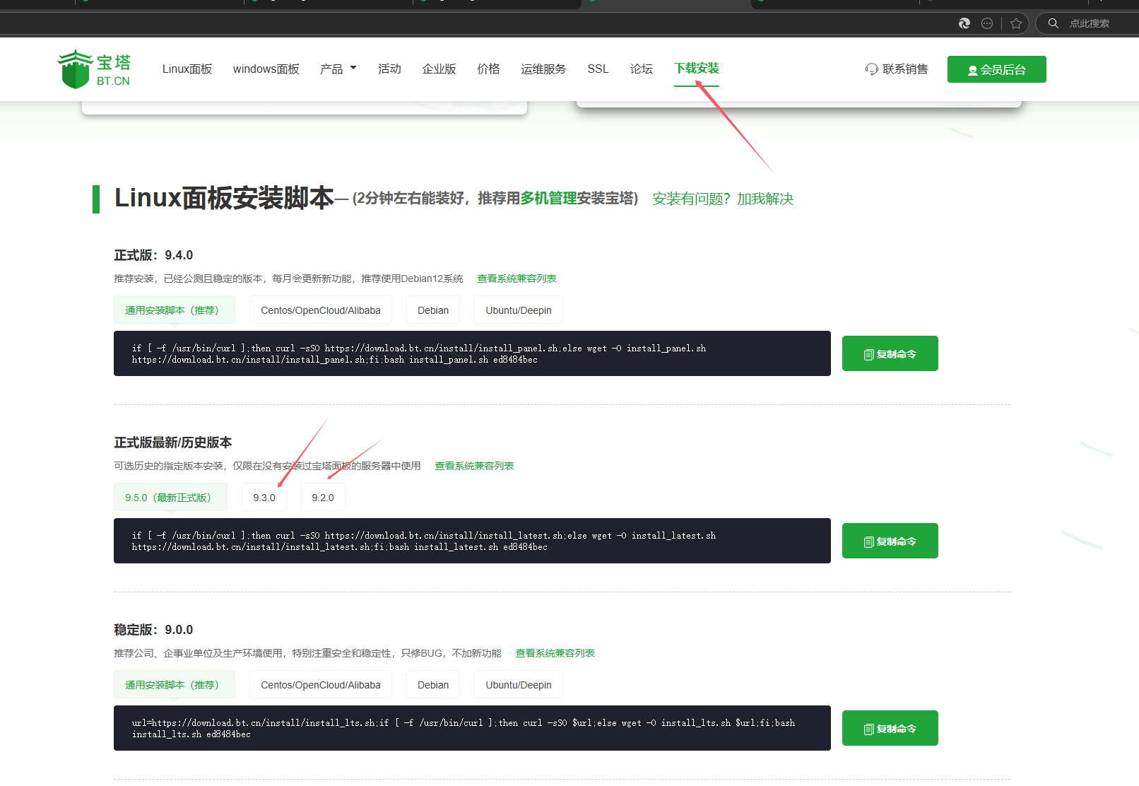Click the install_lts.sh command code box
1139x786 pixels.
(x=472, y=728)
